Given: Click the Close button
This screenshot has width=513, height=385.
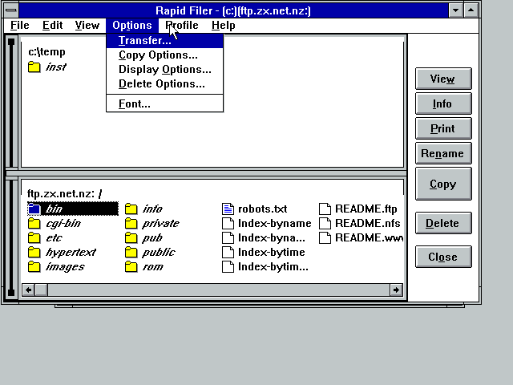Looking at the screenshot, I should [443, 257].
